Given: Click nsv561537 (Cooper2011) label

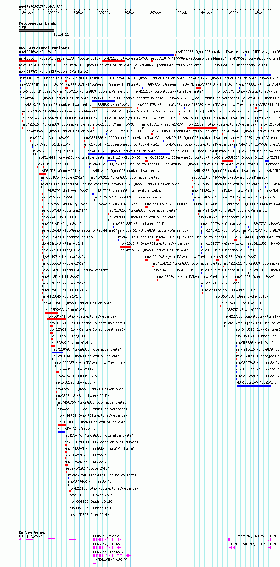Looking at the screenshot, I should click(243, 157).
